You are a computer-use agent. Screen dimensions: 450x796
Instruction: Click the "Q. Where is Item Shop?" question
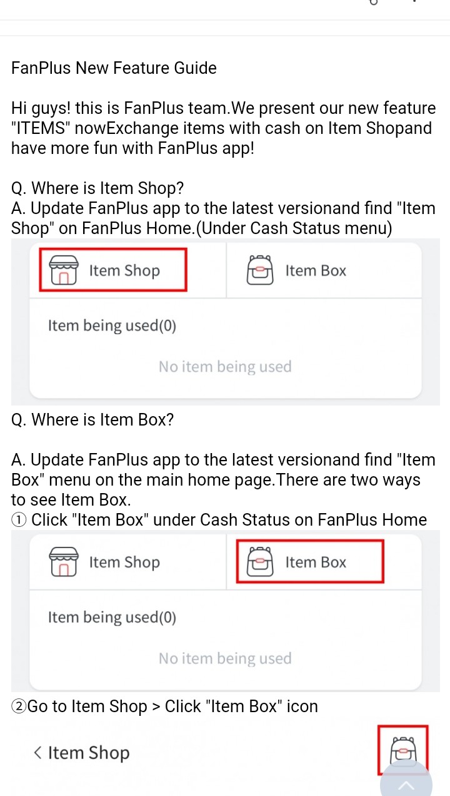[97, 188]
